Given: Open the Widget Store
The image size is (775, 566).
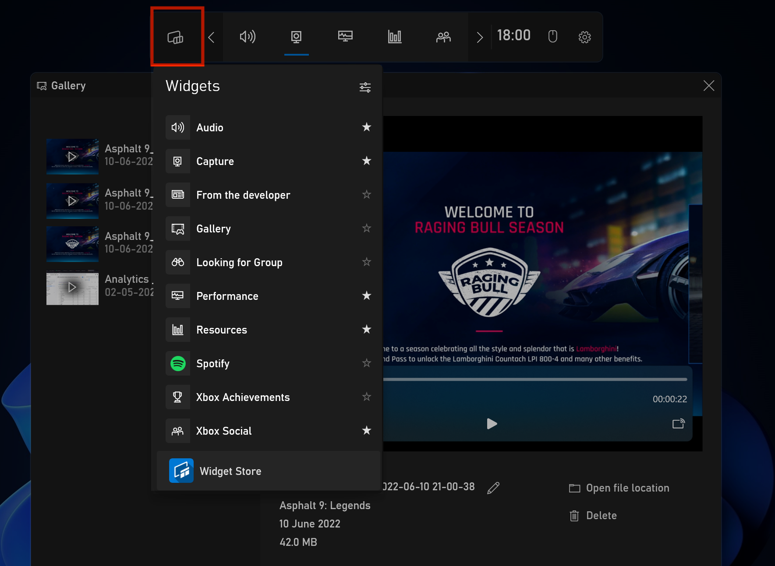Looking at the screenshot, I should 269,471.
